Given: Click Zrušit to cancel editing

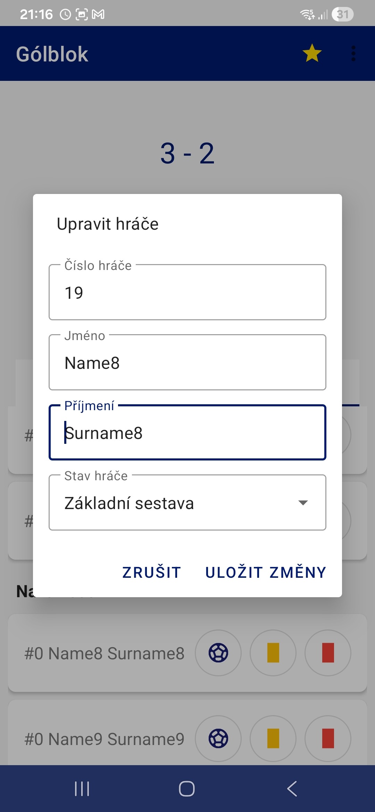Looking at the screenshot, I should pos(151,573).
